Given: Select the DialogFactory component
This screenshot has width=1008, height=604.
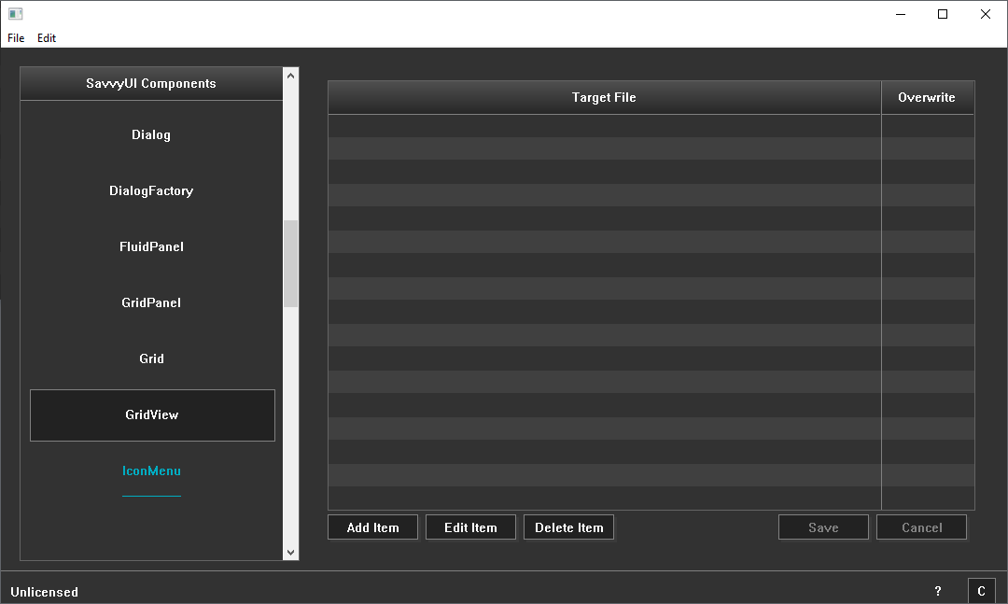Looking at the screenshot, I should click(151, 190).
